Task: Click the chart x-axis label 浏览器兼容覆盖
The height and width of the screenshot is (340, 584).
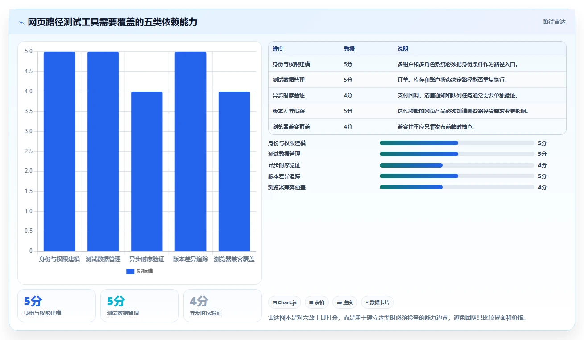Action: [x=234, y=259]
